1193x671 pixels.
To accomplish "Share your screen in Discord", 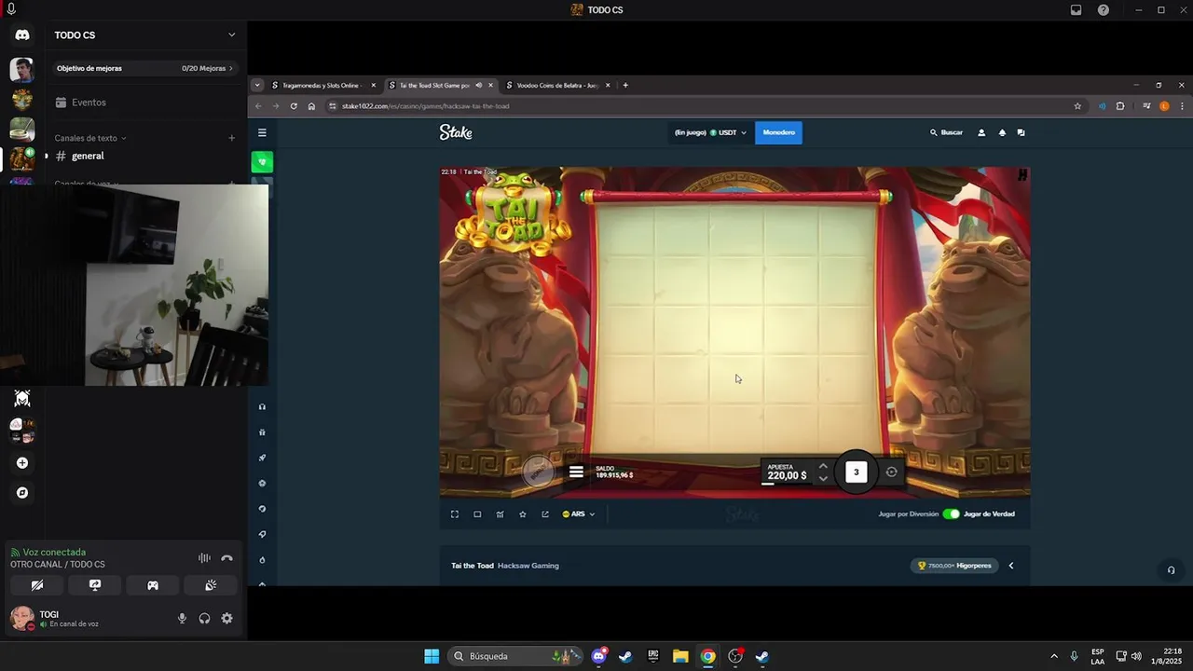I will (94, 585).
